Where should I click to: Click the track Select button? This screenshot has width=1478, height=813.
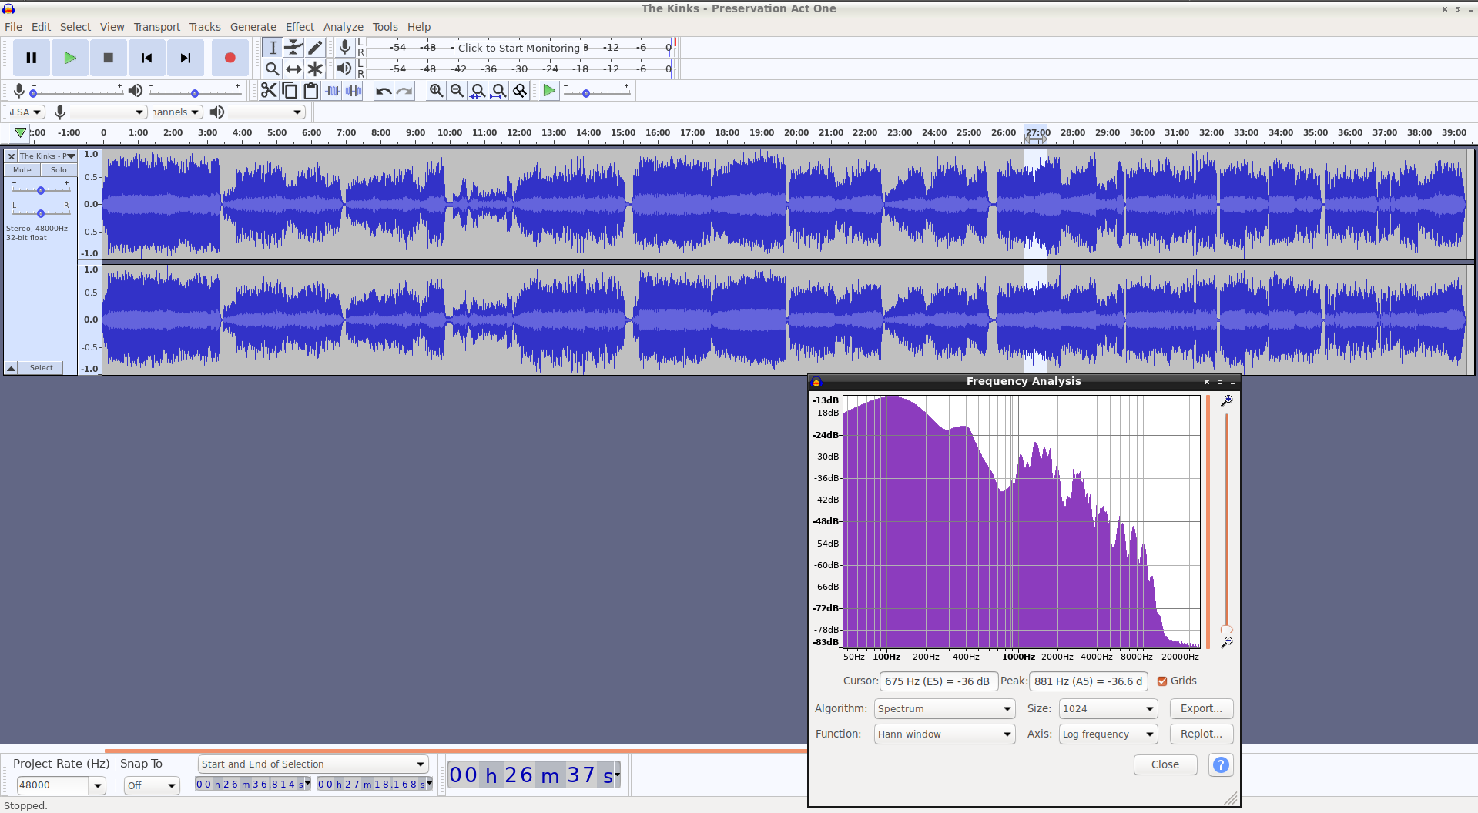42,369
